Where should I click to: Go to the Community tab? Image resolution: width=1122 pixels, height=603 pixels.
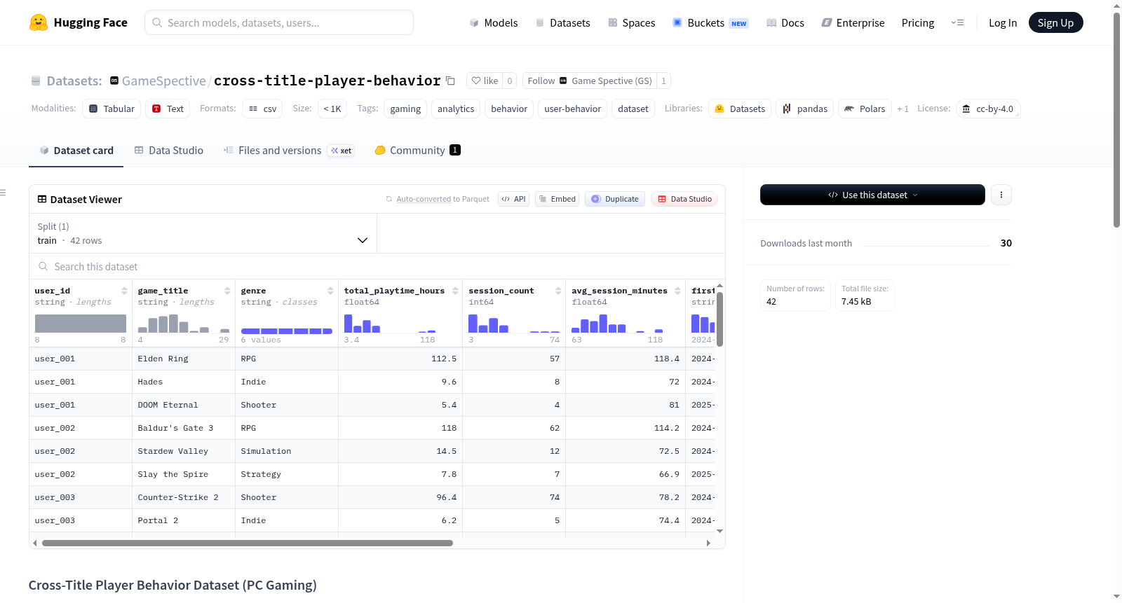pyautogui.click(x=417, y=151)
